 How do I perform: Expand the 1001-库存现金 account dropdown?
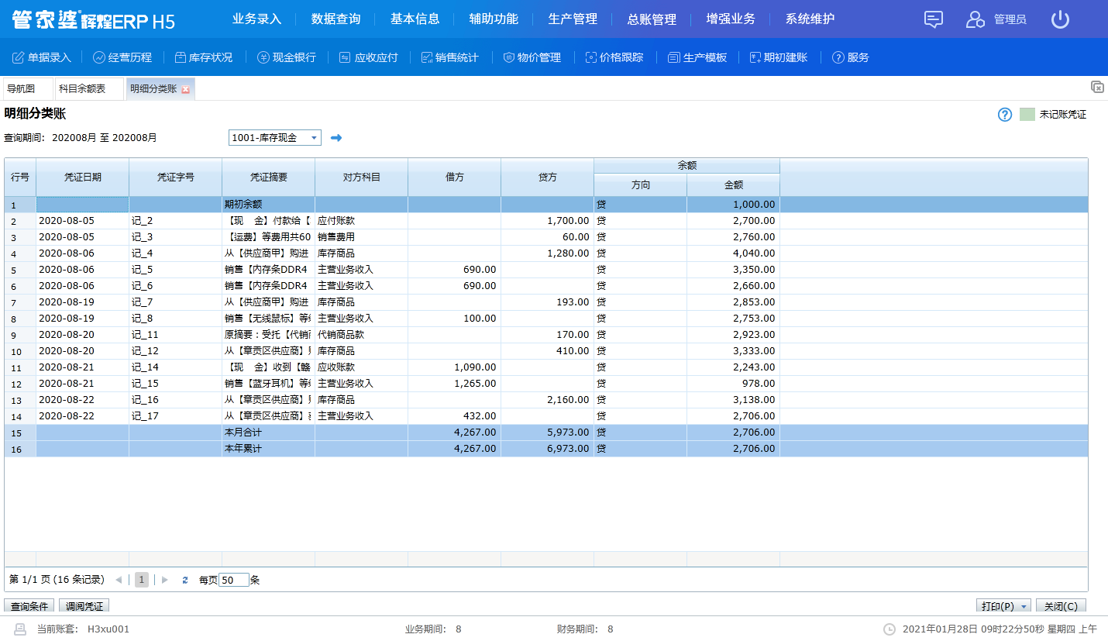[314, 138]
